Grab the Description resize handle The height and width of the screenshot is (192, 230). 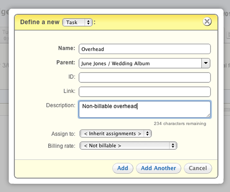[x=209, y=116]
